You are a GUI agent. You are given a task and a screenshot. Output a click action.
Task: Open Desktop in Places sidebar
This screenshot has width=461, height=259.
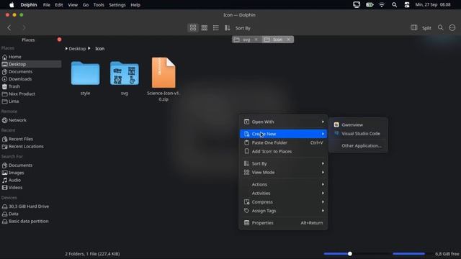point(31,64)
